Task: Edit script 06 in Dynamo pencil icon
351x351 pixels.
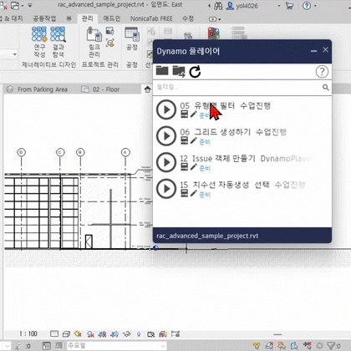Action: coord(193,140)
